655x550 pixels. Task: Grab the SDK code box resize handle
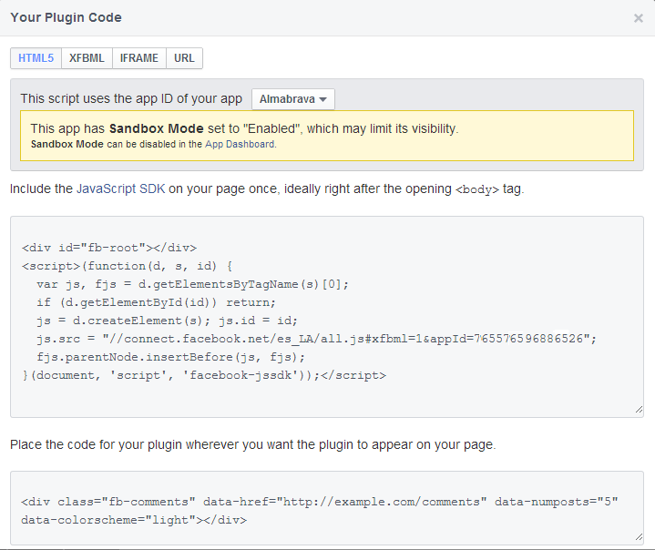[639, 410]
